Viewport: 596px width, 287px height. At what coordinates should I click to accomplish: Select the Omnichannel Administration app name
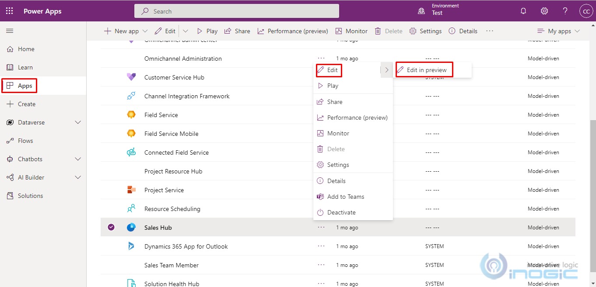pyautogui.click(x=183, y=59)
